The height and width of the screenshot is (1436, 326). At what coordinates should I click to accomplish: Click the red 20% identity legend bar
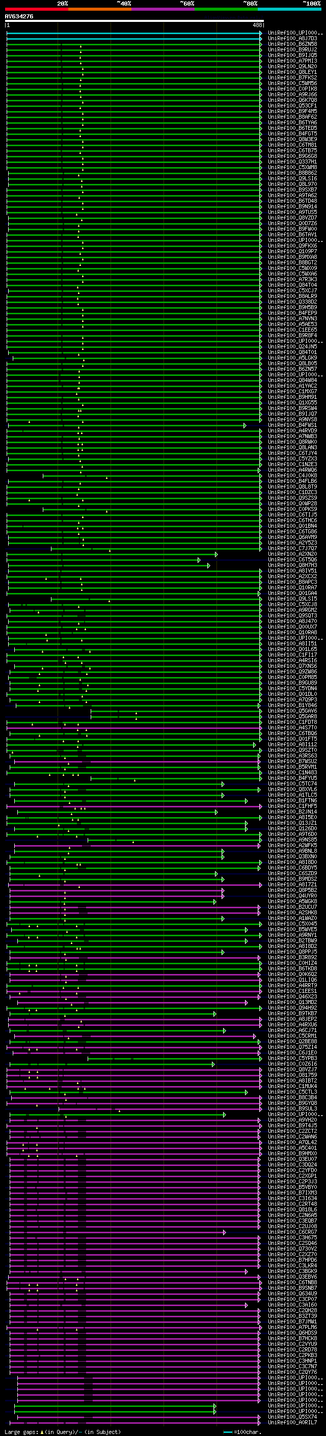pyautogui.click(x=36, y=9)
